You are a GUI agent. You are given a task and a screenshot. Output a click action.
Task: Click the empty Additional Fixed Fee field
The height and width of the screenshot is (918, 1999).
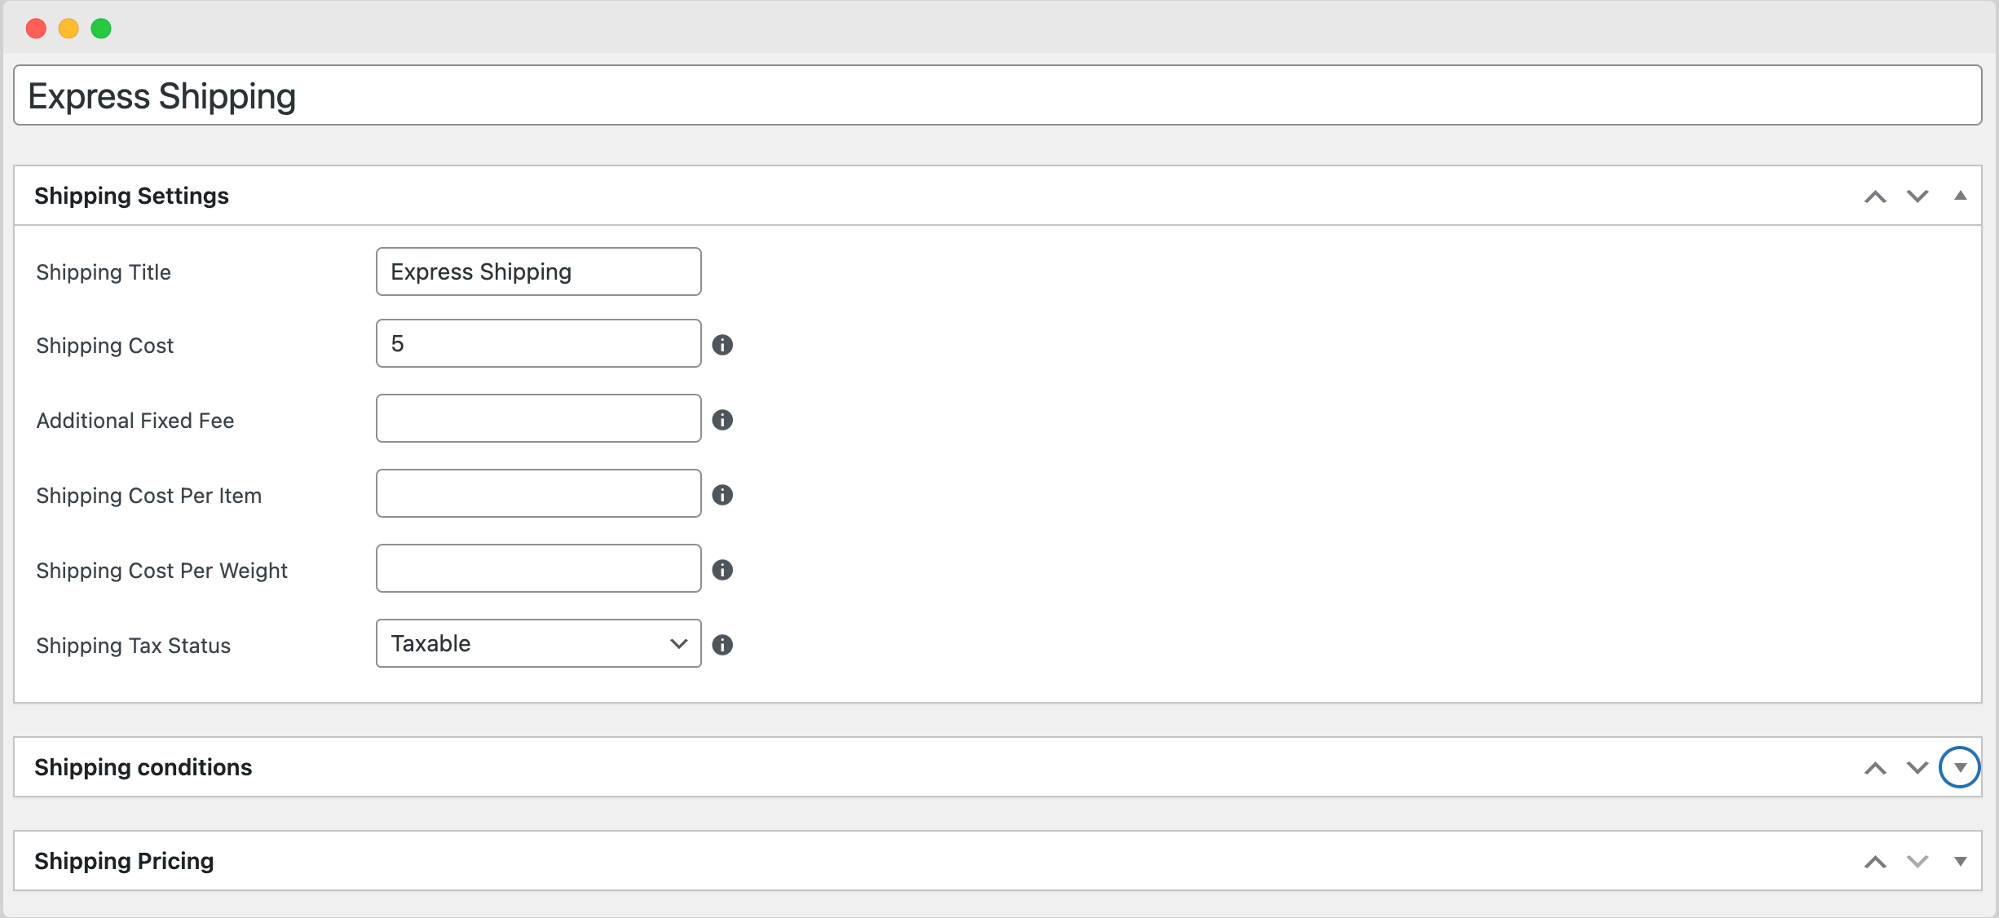[538, 418]
